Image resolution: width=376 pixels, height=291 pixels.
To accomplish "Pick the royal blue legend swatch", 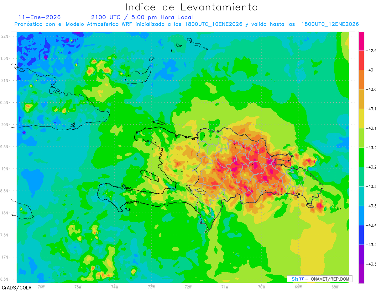I will point(361,235).
